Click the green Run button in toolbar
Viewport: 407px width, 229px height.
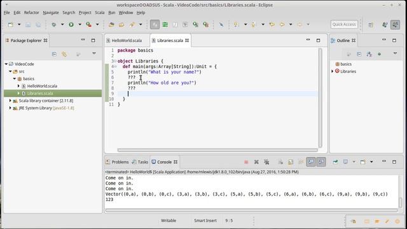tap(71, 24)
